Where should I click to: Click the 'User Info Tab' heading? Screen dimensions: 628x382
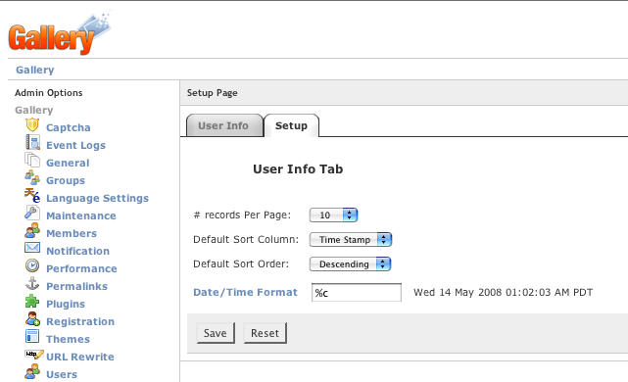[298, 169]
